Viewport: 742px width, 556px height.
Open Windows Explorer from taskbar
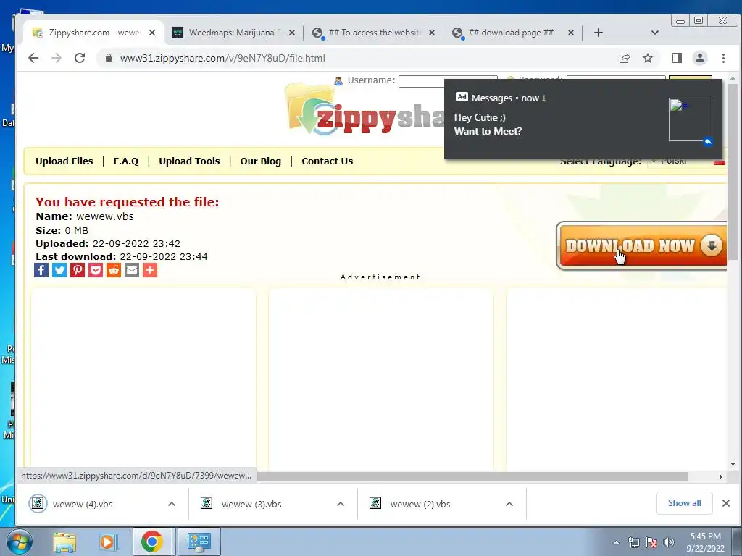(64, 542)
